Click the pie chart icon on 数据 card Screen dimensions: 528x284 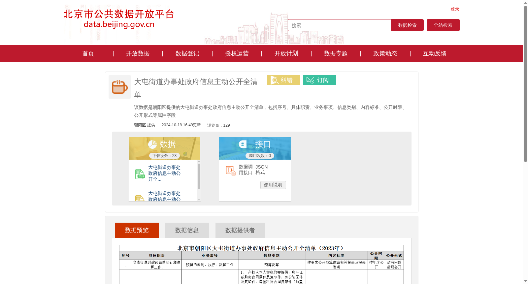152,144
